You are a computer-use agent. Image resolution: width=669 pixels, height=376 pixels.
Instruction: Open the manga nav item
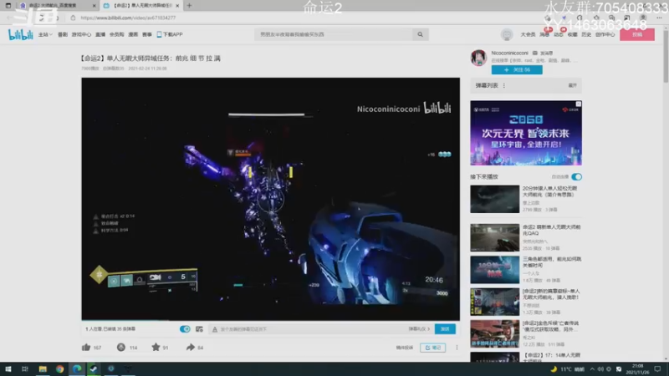[x=133, y=34]
